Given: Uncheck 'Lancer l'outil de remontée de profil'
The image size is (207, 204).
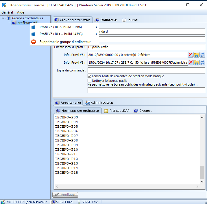Looking at the screenshot, I should 90,76.
